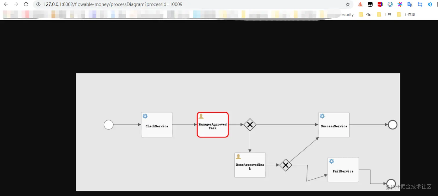Select the CheckService task box
Image resolution: width=438 pixels, height=196 pixels.
157,125
